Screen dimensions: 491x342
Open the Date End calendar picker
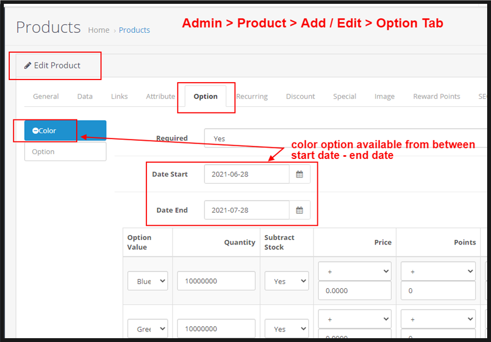[x=299, y=210]
